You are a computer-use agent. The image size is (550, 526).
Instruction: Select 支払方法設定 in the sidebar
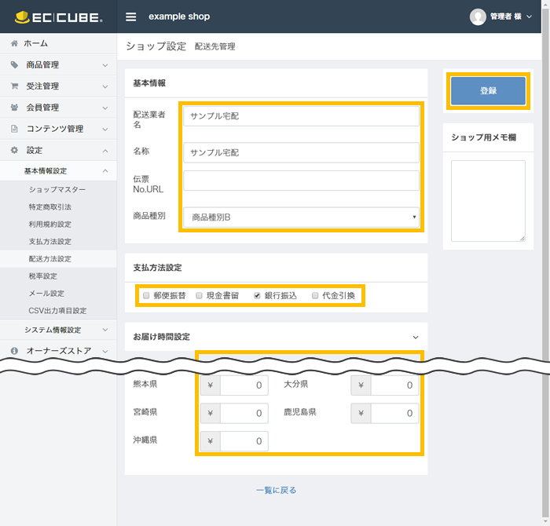49,241
